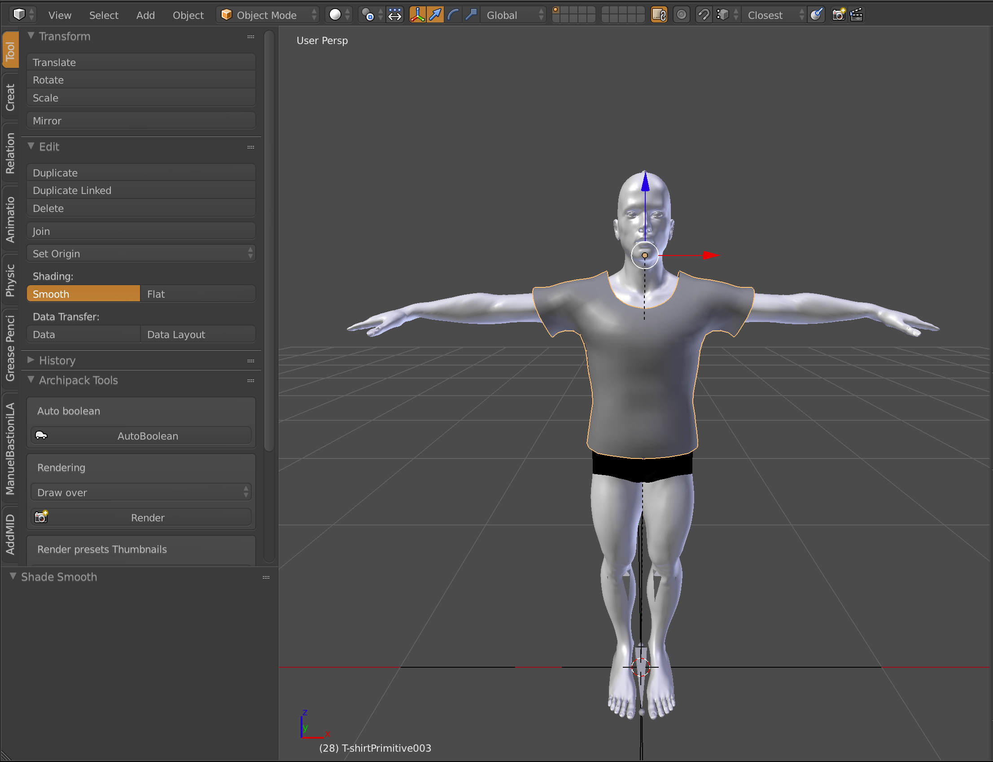Select the scale manipulator icon

tap(471, 15)
